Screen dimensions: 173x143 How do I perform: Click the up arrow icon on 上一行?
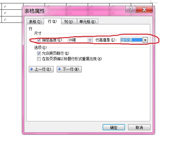tap(32, 69)
